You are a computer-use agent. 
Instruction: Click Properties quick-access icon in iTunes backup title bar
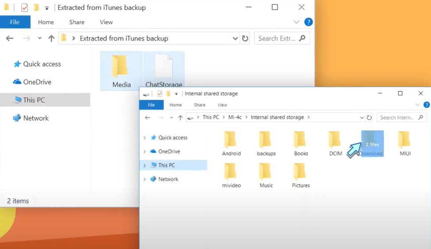24,8
